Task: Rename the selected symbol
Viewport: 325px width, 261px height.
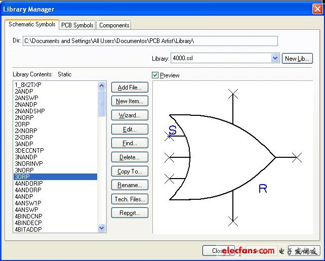Action: [x=130, y=185]
